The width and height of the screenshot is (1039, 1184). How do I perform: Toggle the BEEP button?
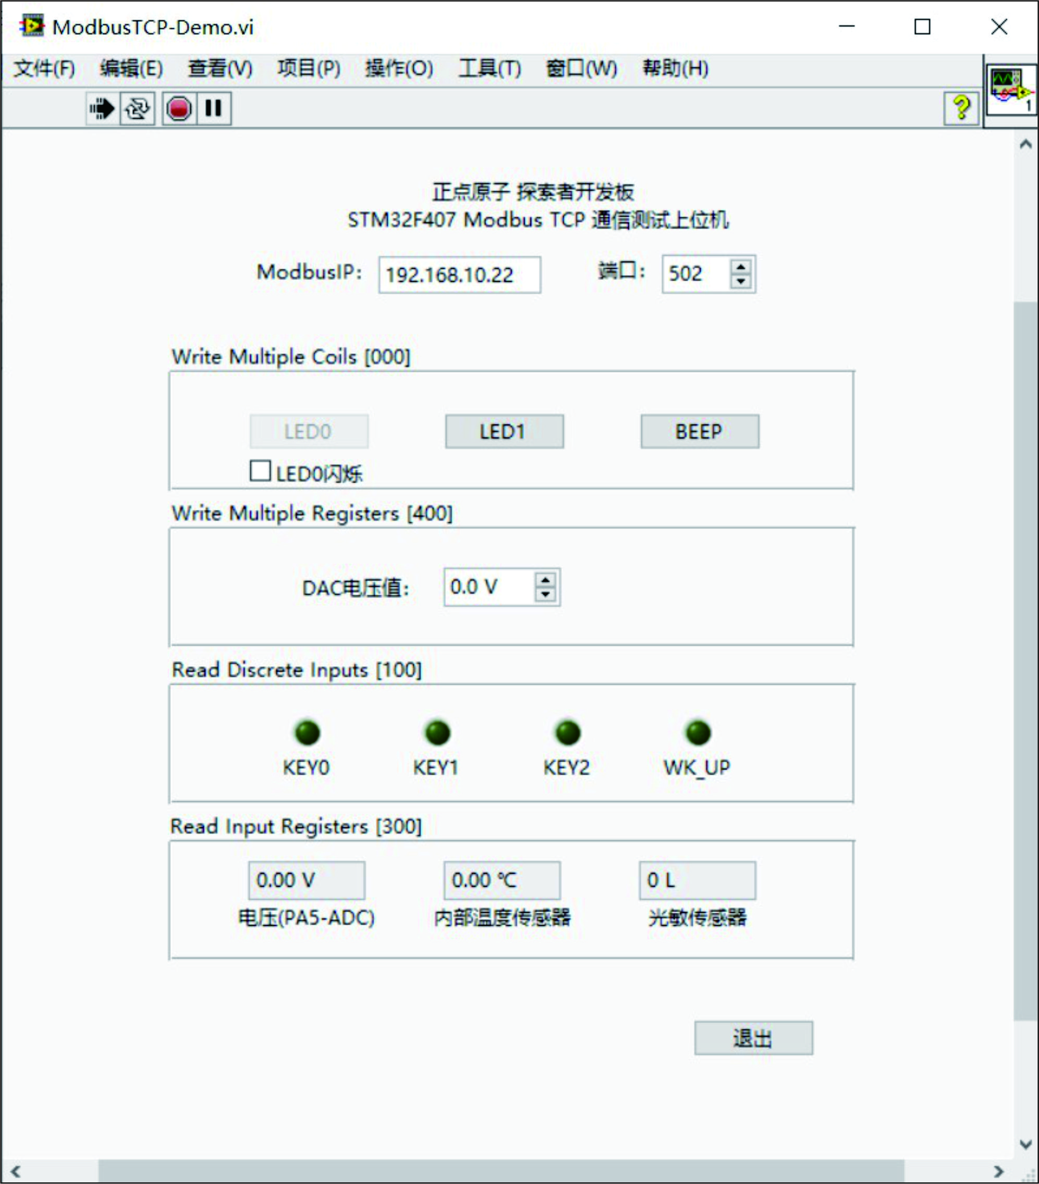click(700, 432)
